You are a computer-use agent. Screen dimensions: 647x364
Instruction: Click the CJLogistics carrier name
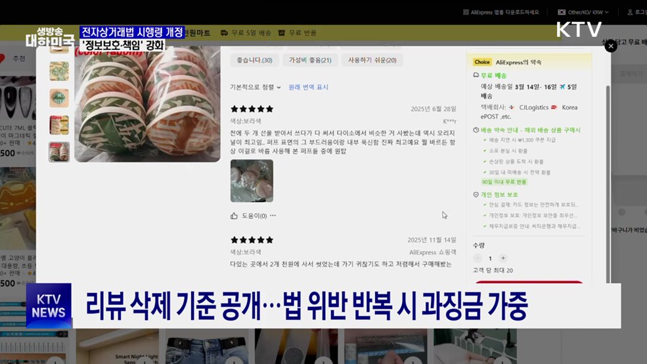coord(533,107)
